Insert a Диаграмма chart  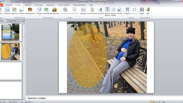[54, 11]
